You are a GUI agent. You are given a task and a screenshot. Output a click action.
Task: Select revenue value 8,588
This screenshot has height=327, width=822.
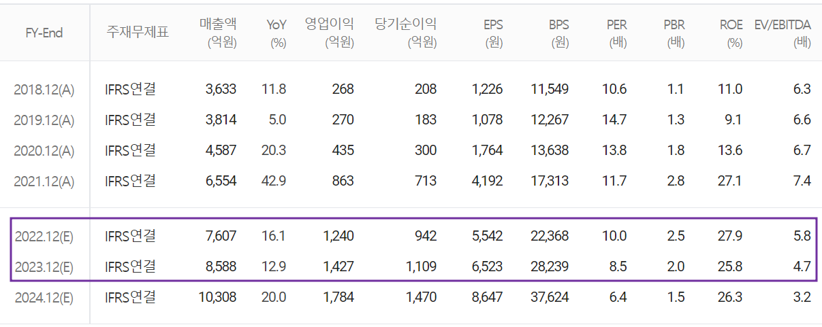pyautogui.click(x=221, y=267)
